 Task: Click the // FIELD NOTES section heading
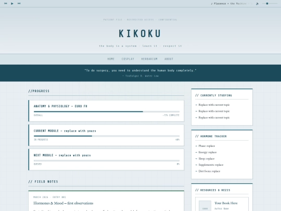tap(43, 182)
